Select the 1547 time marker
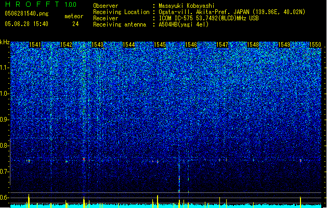This screenshot has height=208, width=327. [223, 45]
